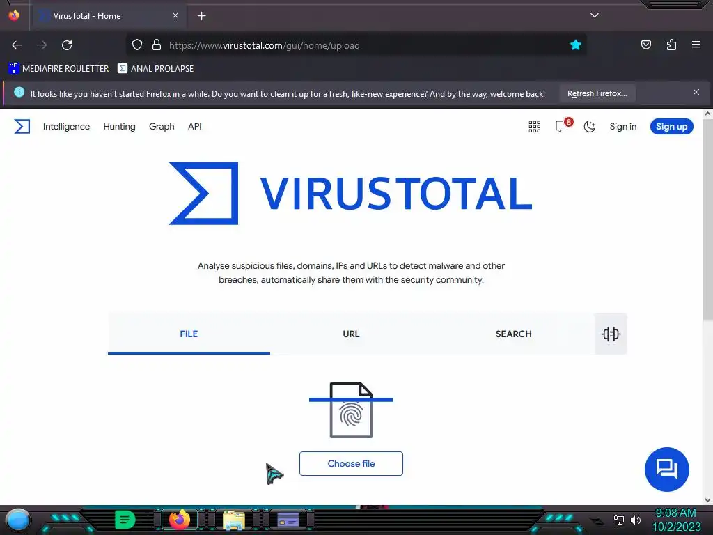Reload the VirusTotal page

[67, 45]
